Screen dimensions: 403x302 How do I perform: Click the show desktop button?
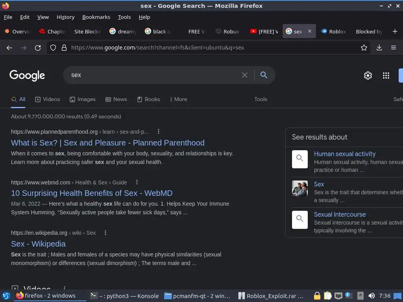coord(397,296)
